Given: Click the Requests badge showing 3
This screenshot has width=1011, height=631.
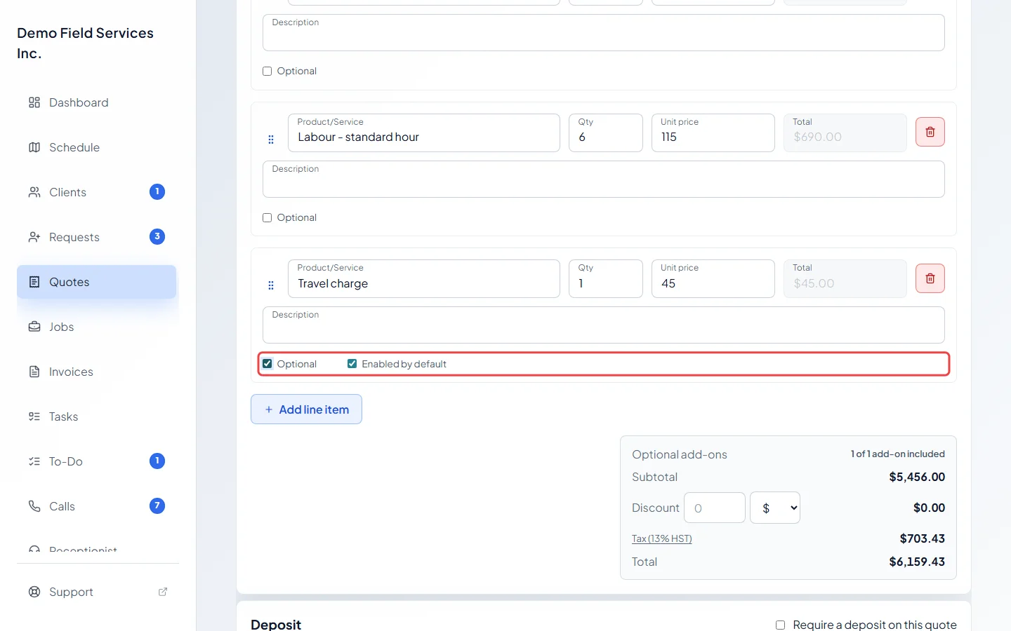Looking at the screenshot, I should point(157,237).
